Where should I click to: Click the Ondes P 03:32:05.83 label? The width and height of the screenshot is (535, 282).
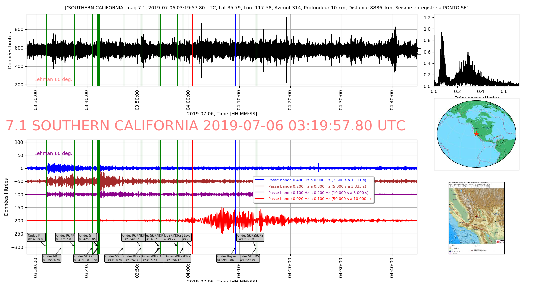tap(36, 237)
